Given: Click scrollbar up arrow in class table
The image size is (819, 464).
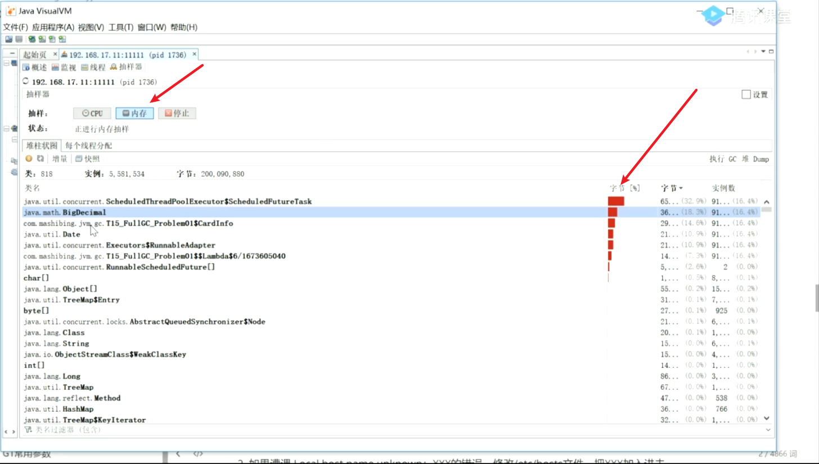Looking at the screenshot, I should coord(766,202).
